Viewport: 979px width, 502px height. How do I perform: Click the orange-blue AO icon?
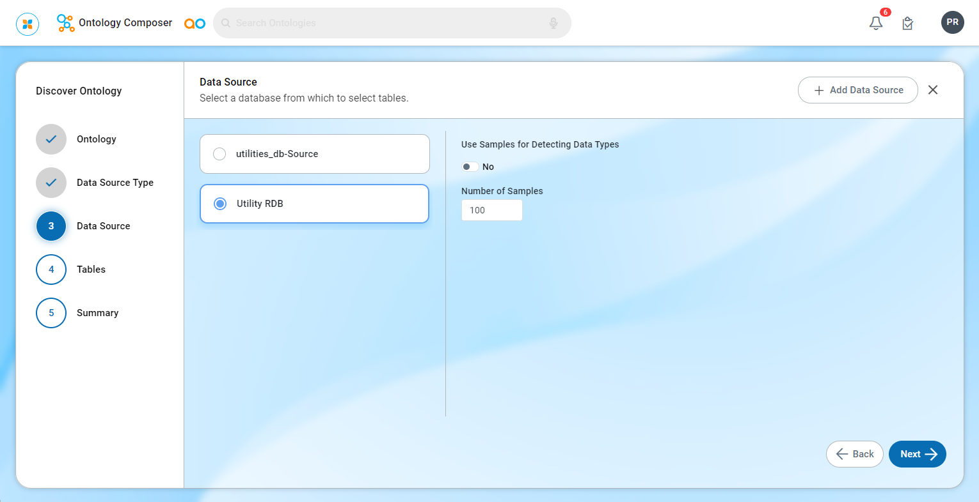195,24
